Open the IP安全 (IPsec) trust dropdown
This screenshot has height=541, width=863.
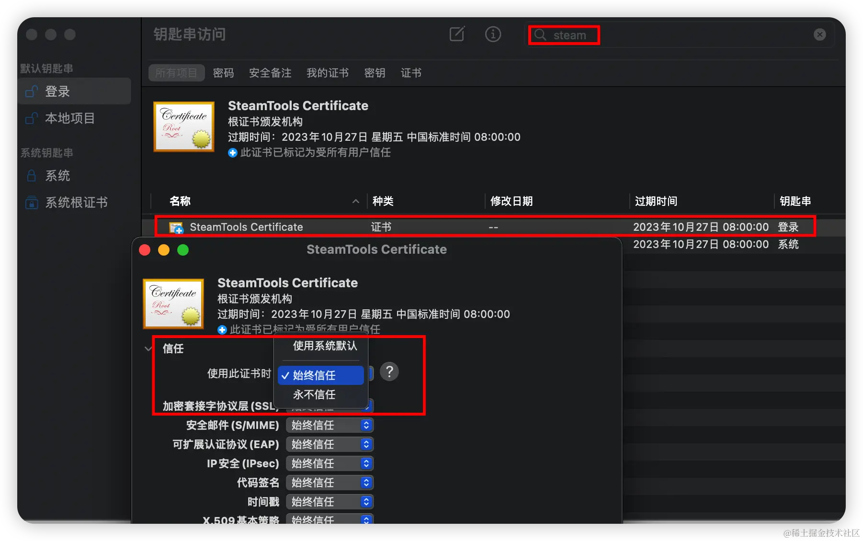pyautogui.click(x=329, y=463)
